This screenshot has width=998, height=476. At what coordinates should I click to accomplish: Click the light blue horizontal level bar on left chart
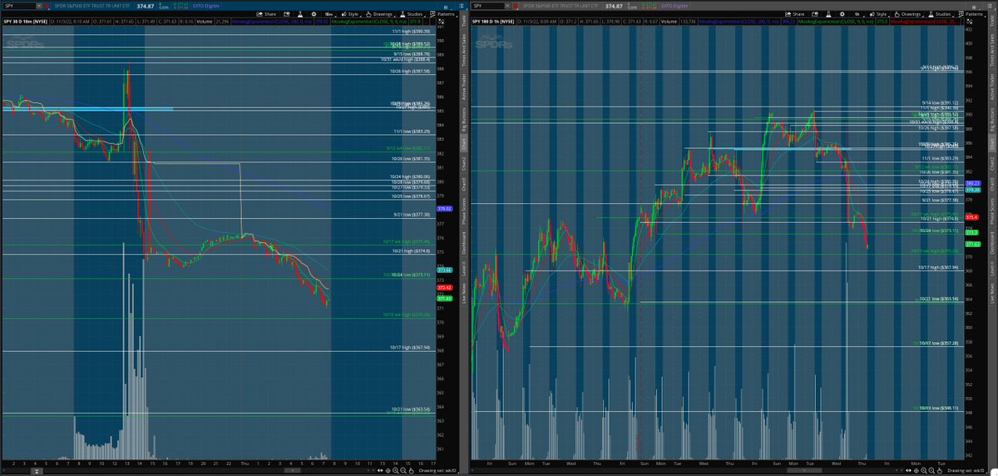tap(87, 108)
